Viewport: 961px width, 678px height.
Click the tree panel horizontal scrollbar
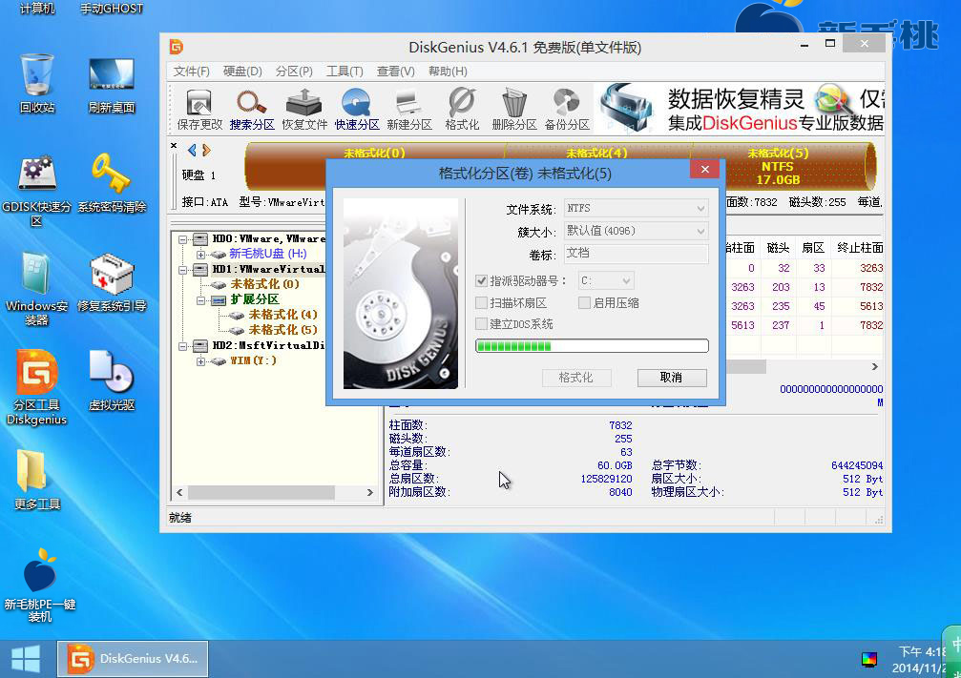point(275,492)
